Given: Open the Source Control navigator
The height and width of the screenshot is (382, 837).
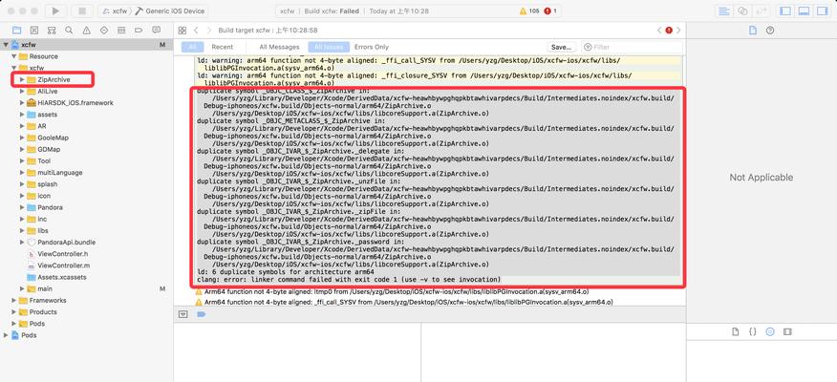Looking at the screenshot, I should 34,31.
